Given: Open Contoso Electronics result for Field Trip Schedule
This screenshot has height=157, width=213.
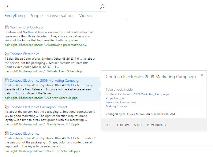Looking at the screenshot, I should (24, 133).
